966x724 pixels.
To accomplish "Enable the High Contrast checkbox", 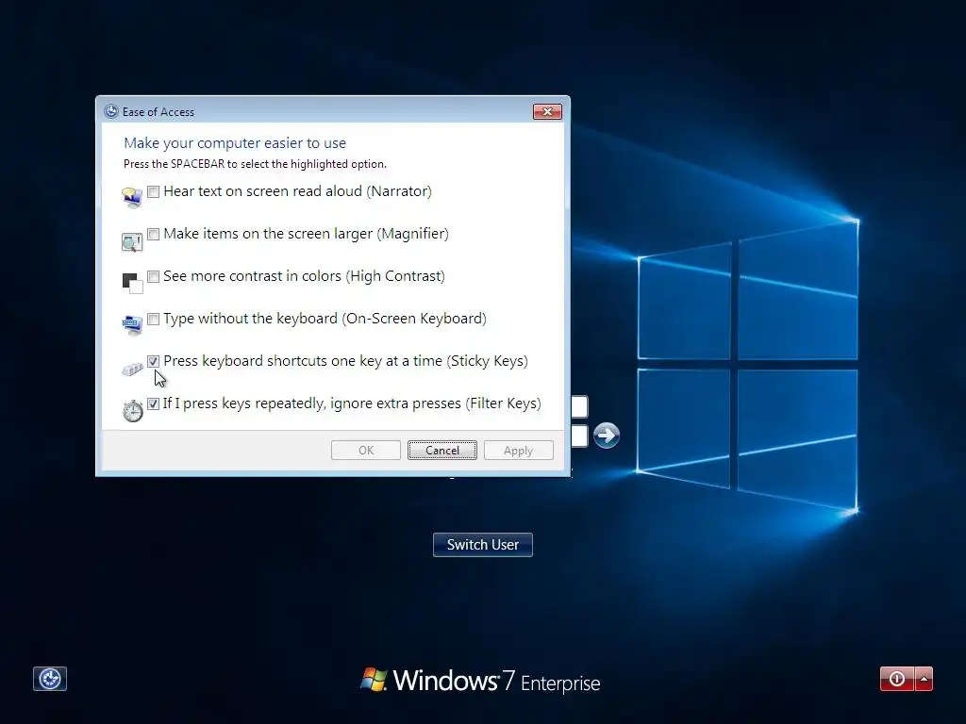I will [x=154, y=276].
